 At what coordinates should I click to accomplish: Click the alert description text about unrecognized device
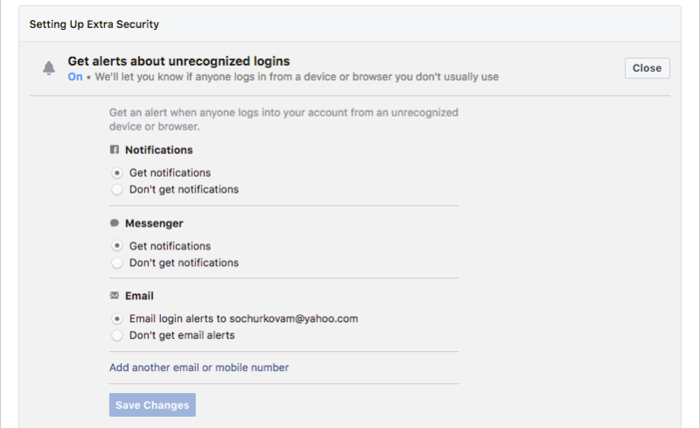coord(283,119)
